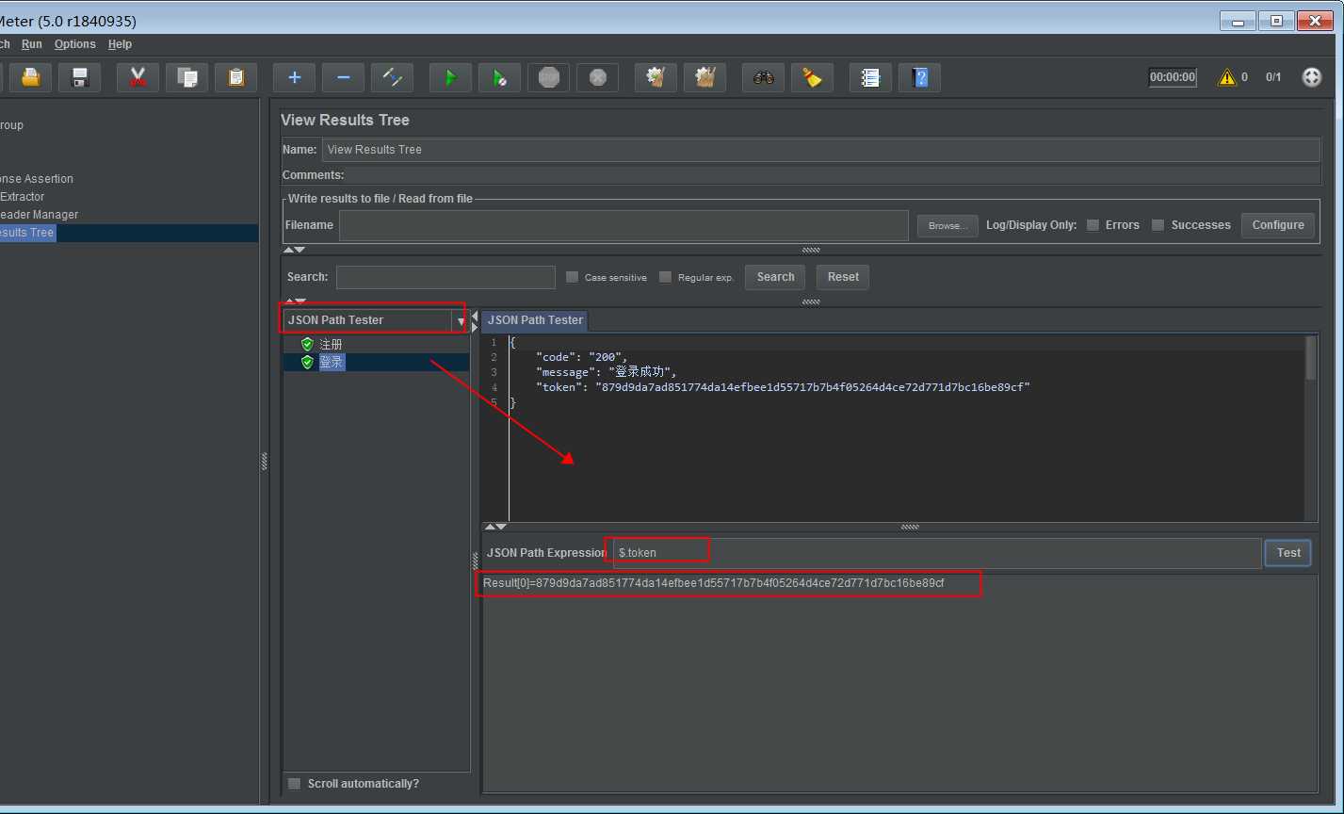
Task: Focus the Comments field
Action: pyautogui.click(x=833, y=175)
